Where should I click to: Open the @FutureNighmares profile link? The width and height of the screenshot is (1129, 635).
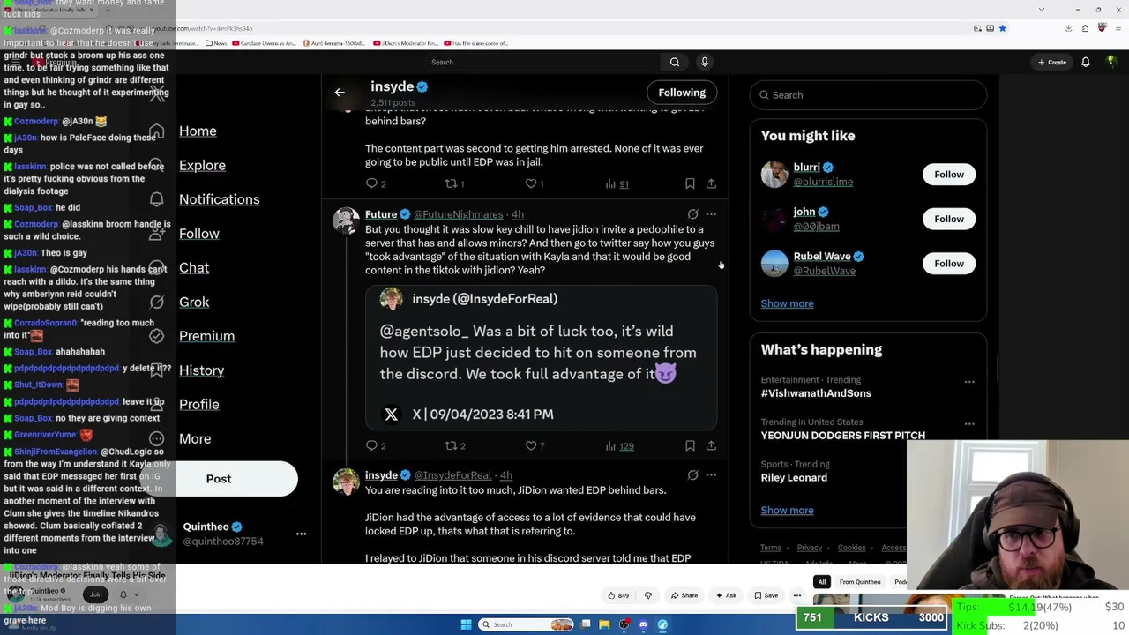coord(458,214)
